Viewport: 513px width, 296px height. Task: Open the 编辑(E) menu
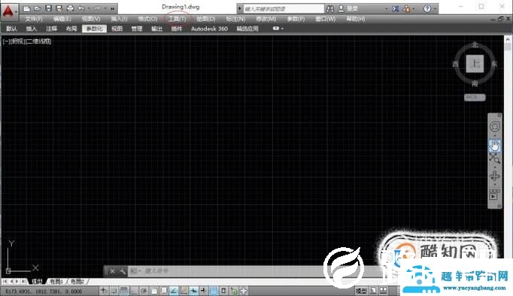(x=62, y=19)
